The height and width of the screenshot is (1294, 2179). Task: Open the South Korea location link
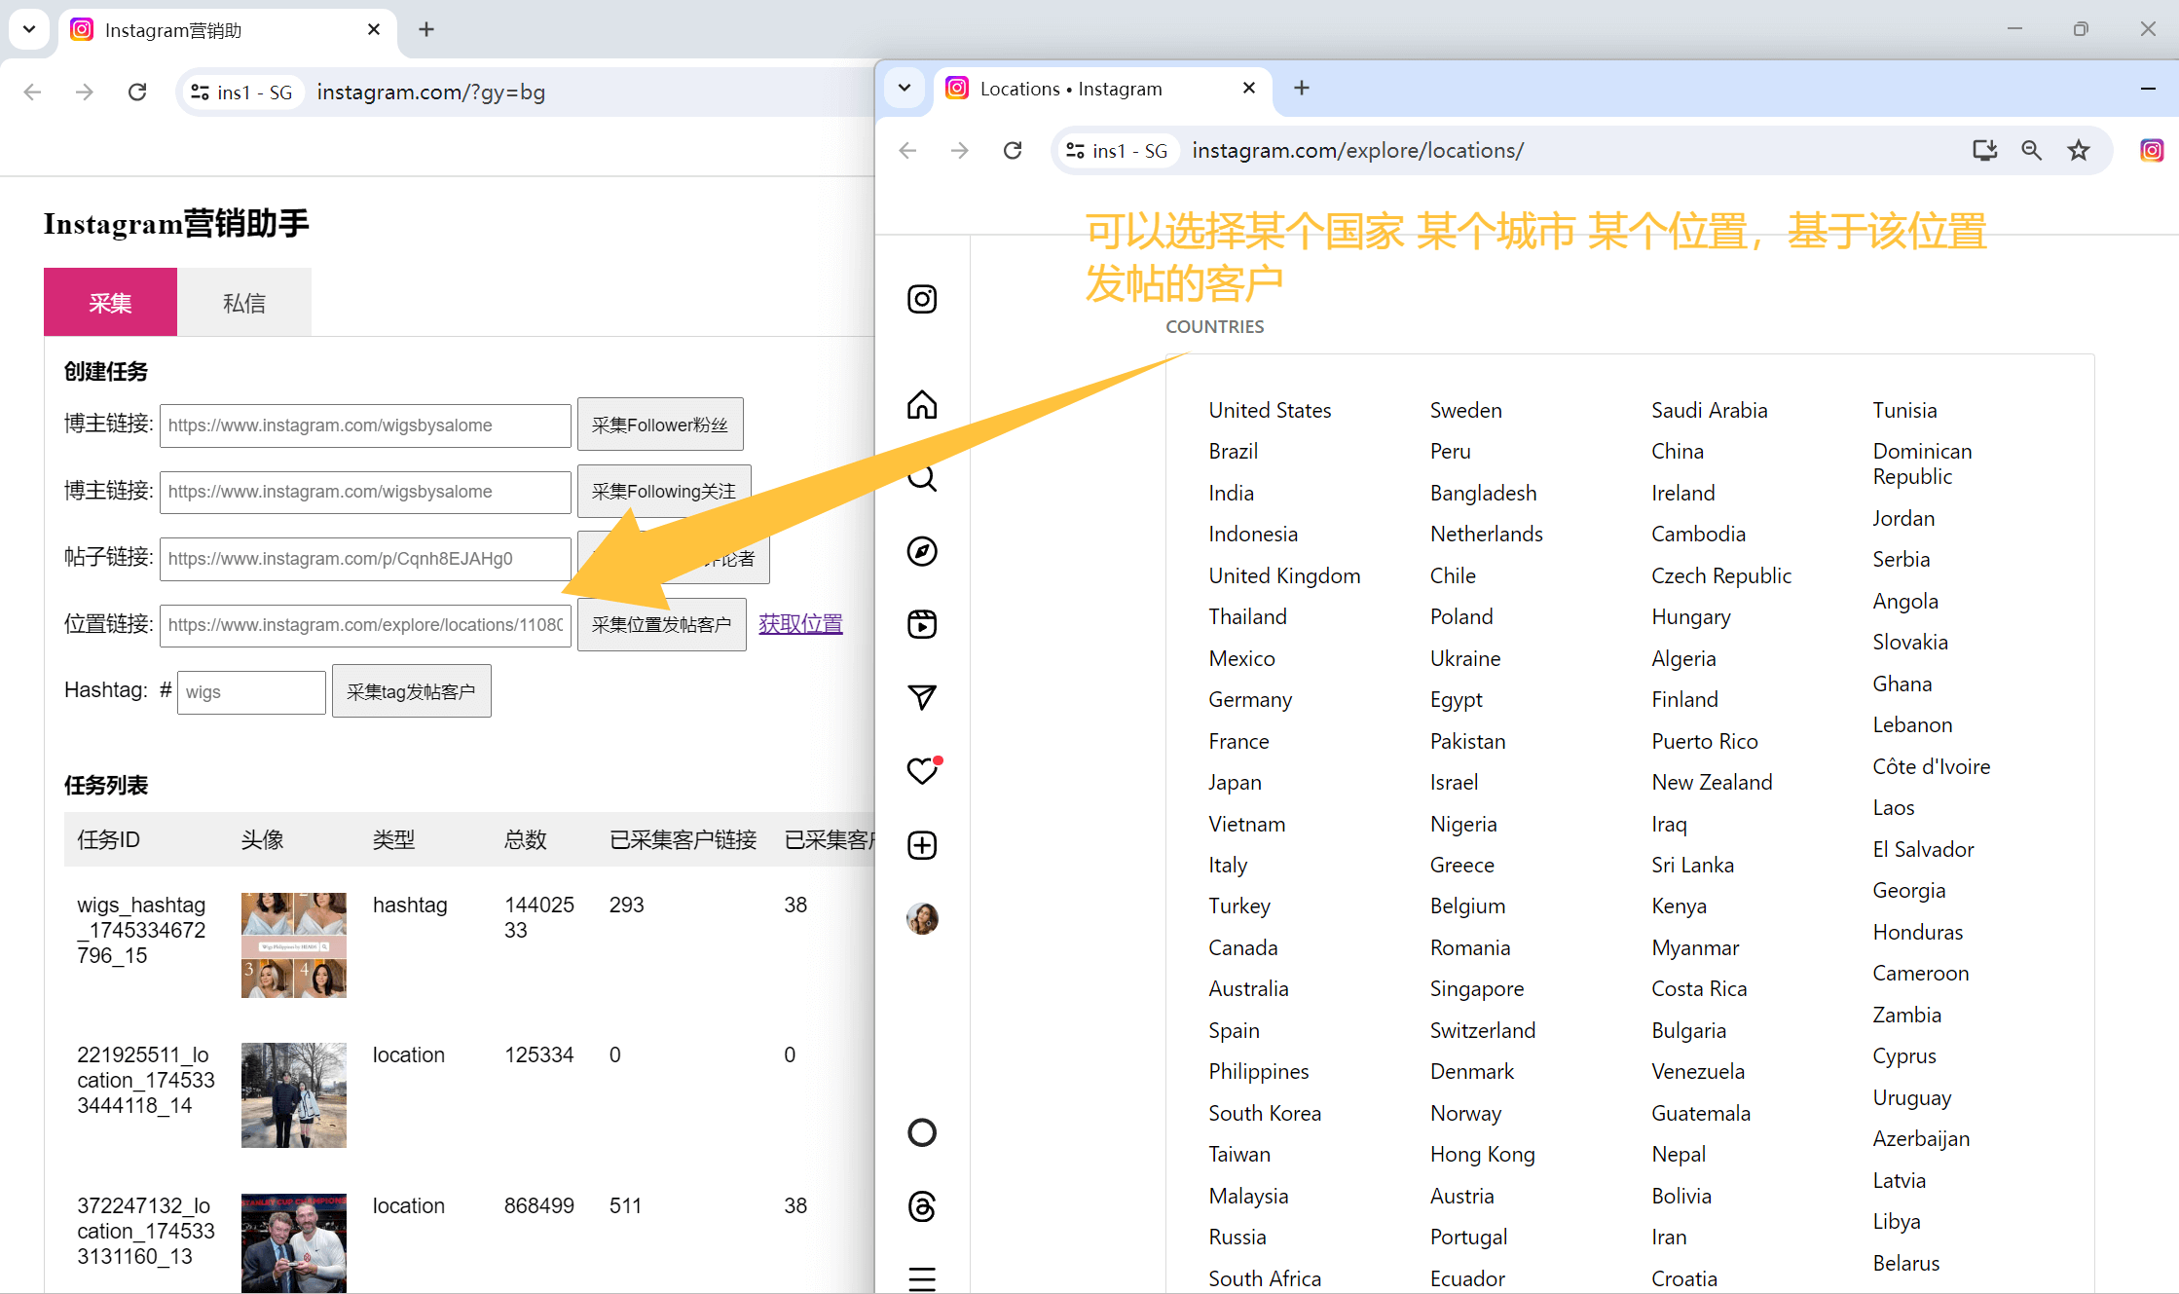coord(1265,1113)
